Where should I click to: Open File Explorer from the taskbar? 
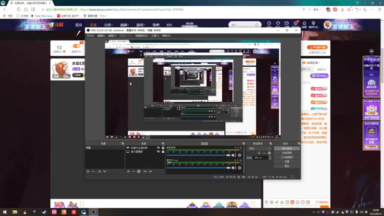coord(15,212)
